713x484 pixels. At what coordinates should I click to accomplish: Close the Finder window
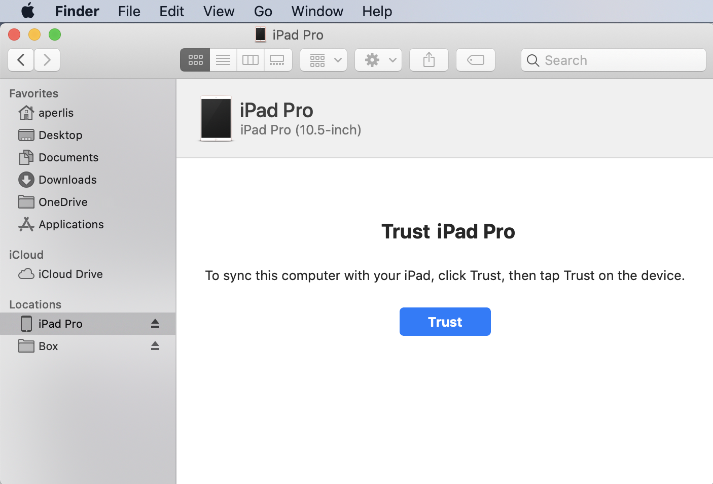pyautogui.click(x=14, y=34)
